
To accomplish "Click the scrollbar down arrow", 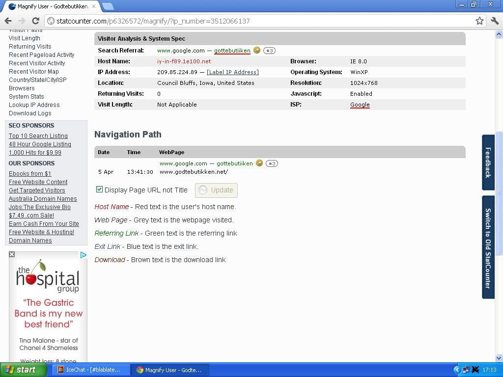I will click(499, 358).
